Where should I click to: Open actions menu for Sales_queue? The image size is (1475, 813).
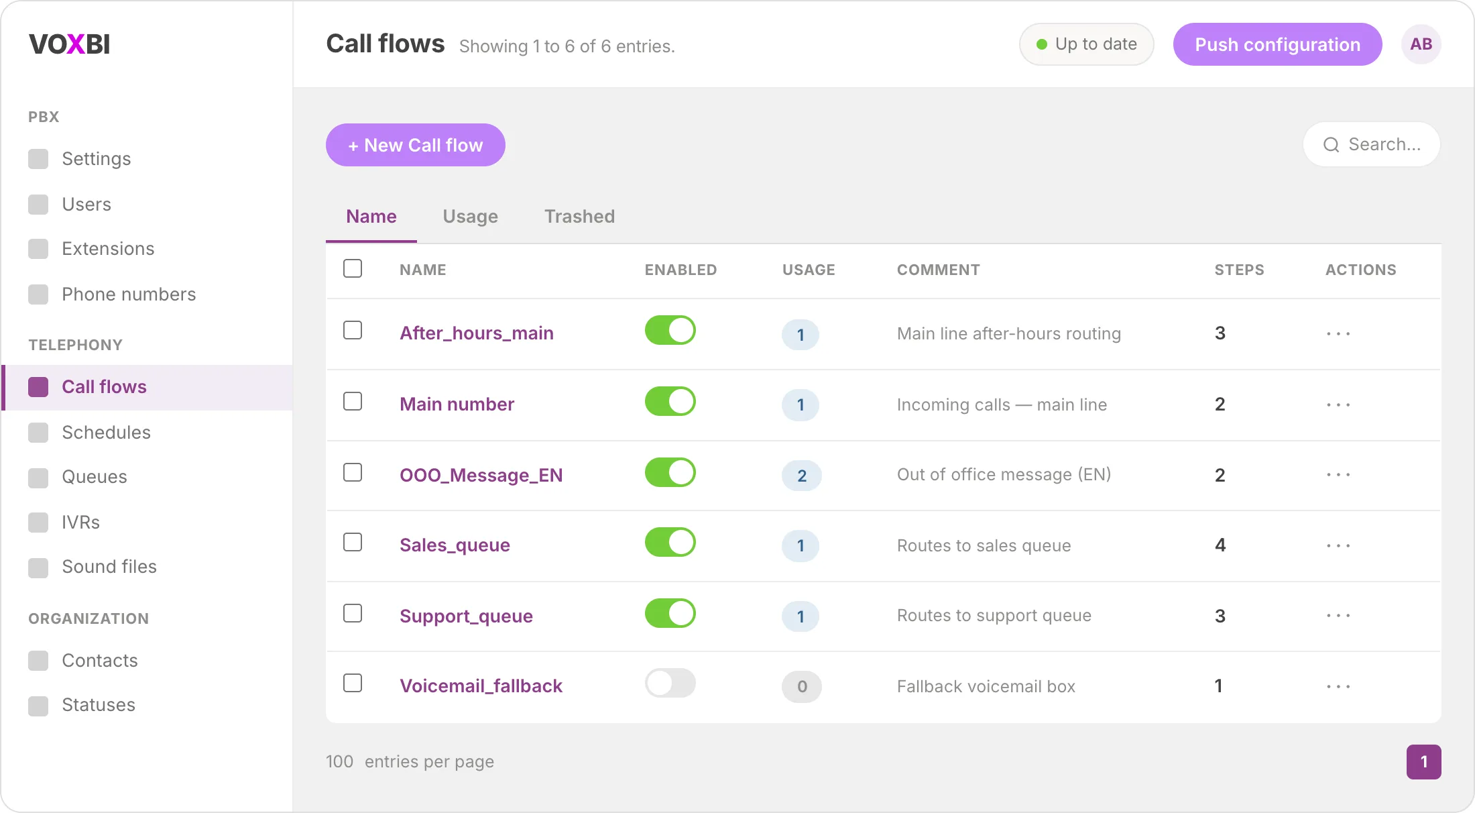[1338, 545]
